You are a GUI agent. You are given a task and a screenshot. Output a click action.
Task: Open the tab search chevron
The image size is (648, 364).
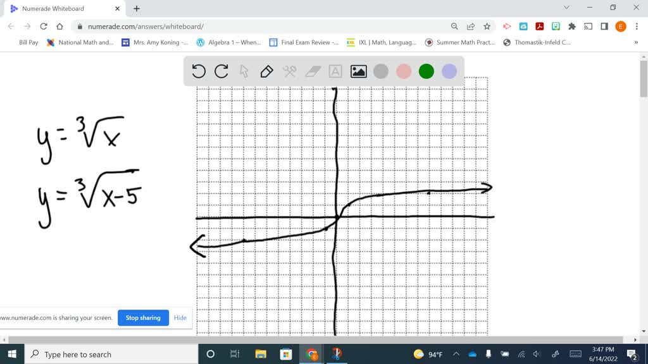click(x=566, y=8)
